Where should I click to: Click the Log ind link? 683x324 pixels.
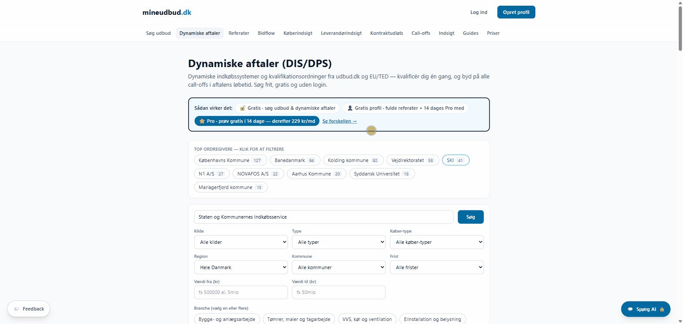pyautogui.click(x=479, y=12)
